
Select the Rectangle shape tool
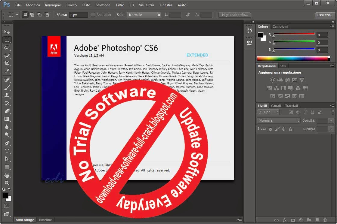pos(7,167)
